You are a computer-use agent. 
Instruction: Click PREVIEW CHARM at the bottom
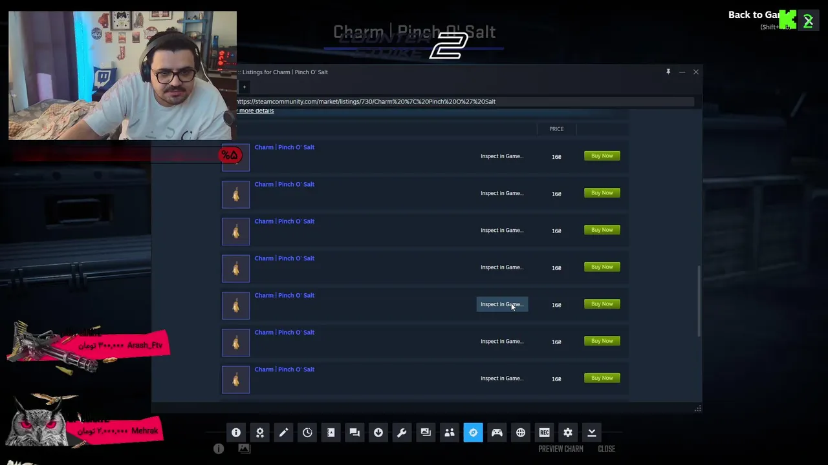pyautogui.click(x=561, y=449)
